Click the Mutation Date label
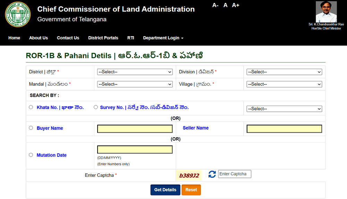The image size is (347, 199). [x=52, y=155]
